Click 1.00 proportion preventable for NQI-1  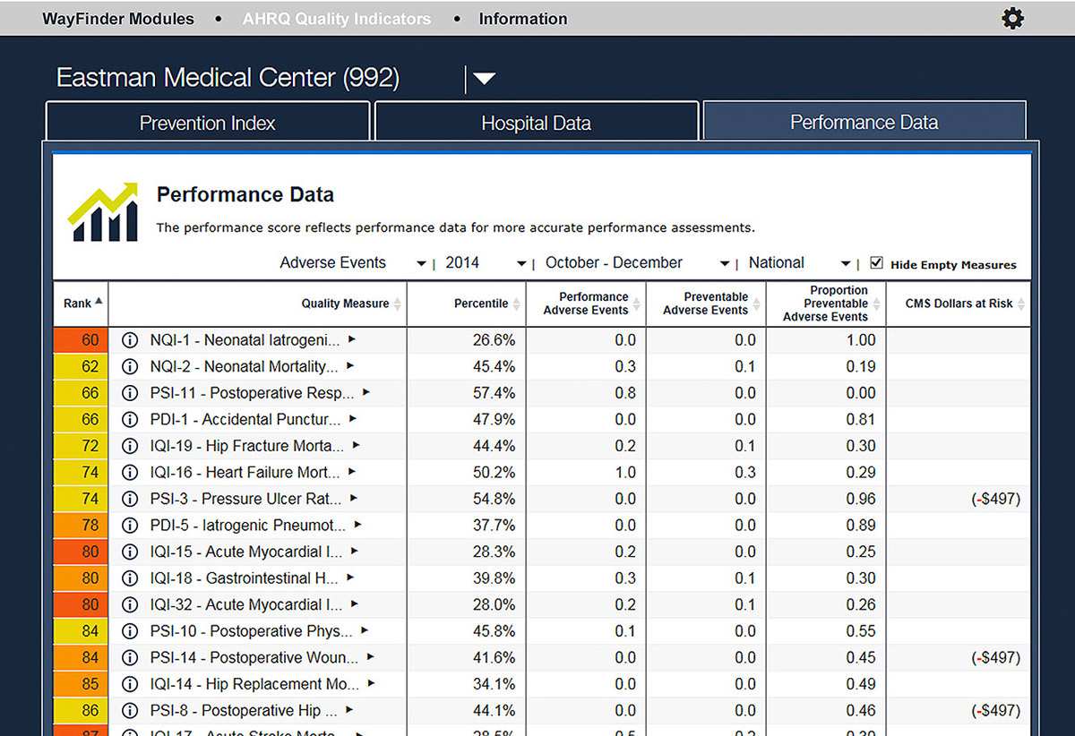tap(861, 340)
